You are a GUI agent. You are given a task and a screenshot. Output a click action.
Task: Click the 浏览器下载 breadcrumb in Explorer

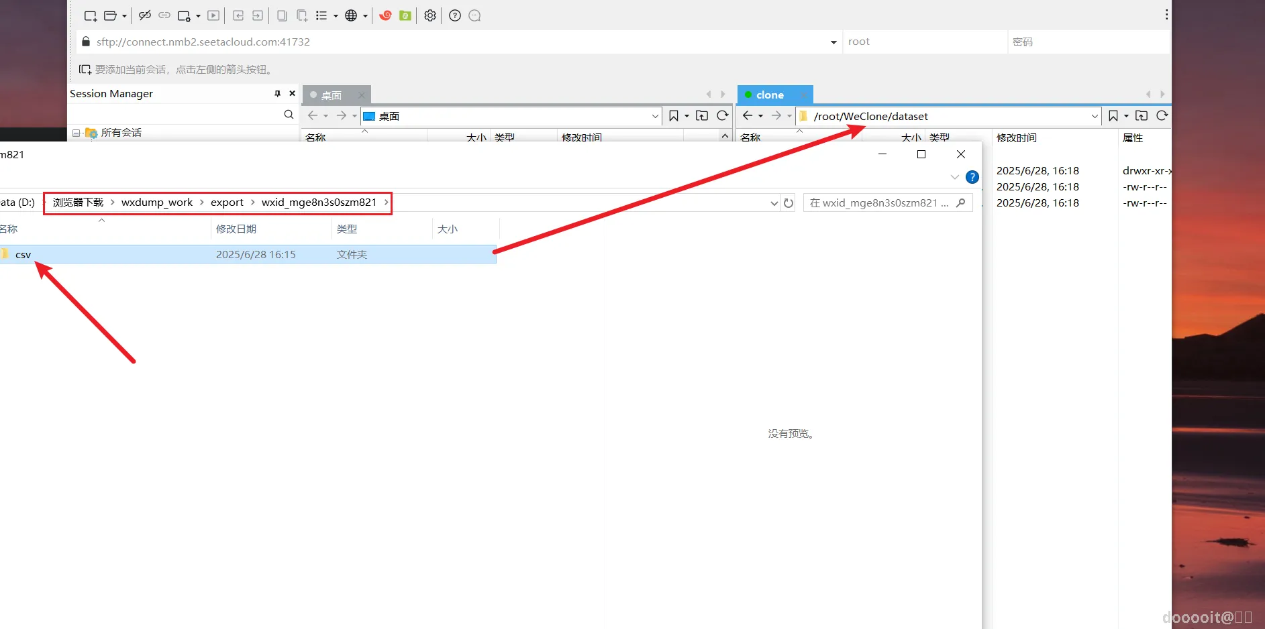coord(78,203)
